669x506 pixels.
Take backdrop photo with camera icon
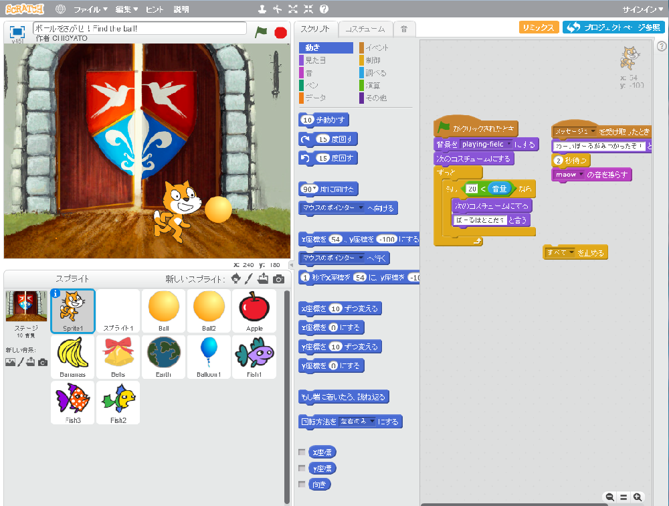point(43,363)
